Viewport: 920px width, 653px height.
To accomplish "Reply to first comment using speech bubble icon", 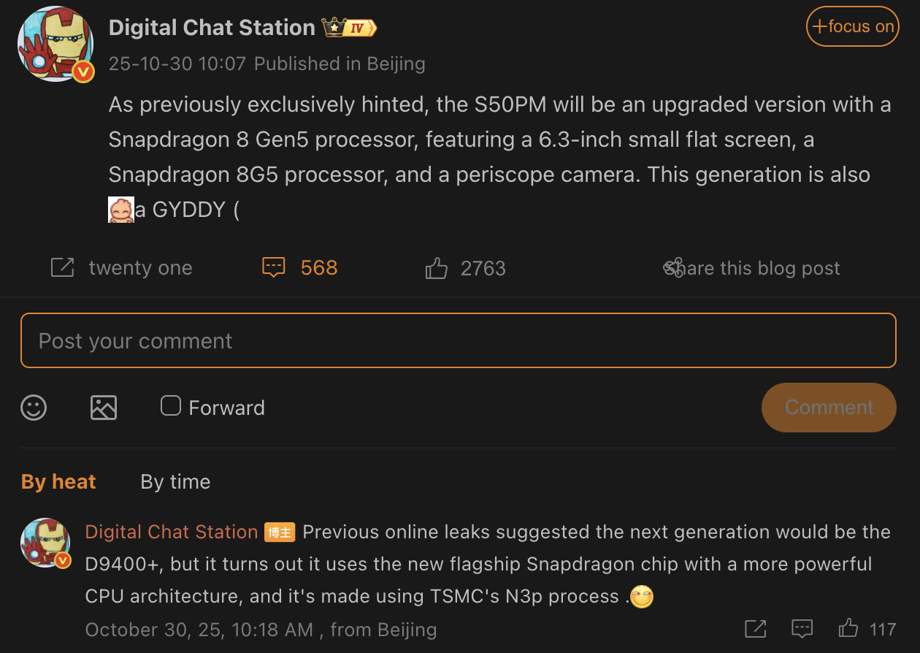I will coord(802,629).
